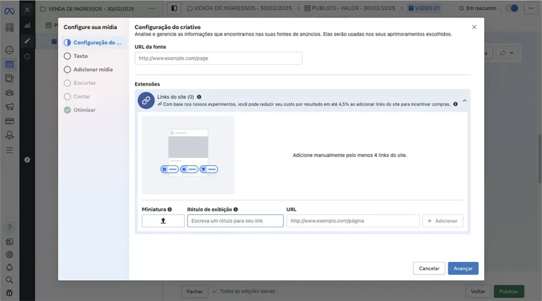
Task: Select the Adicionar mídia step
Action: click(93, 69)
